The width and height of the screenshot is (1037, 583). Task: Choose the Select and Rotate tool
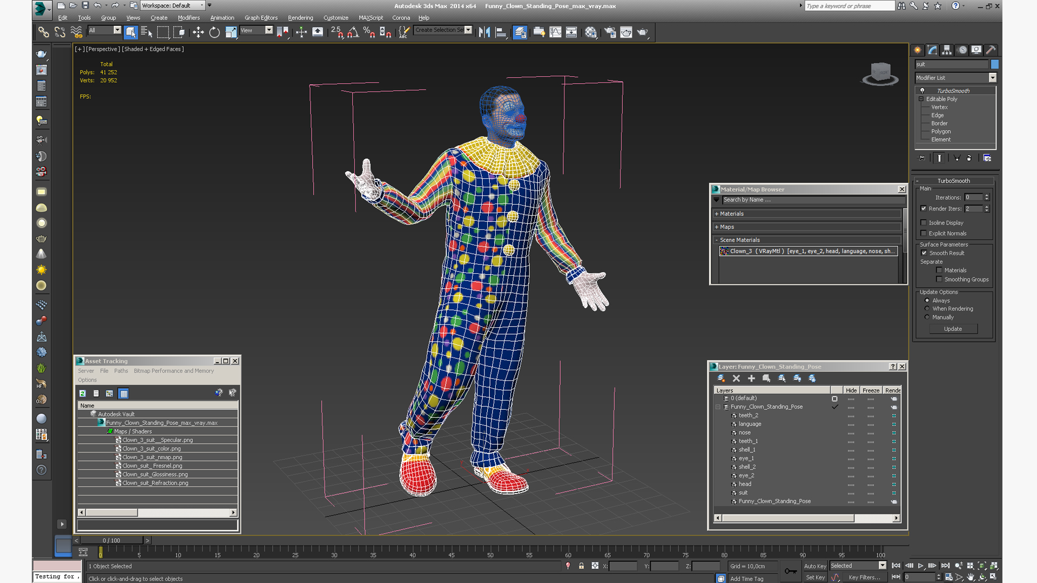point(214,32)
